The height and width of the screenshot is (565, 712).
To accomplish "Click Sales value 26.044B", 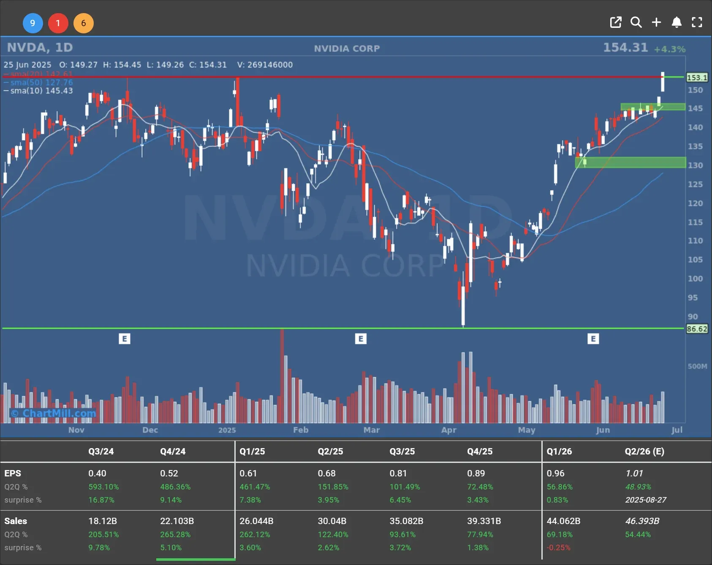I will click(x=256, y=521).
